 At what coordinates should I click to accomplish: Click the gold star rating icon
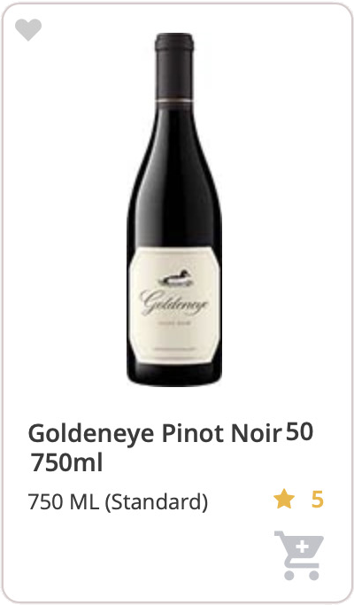point(284,499)
